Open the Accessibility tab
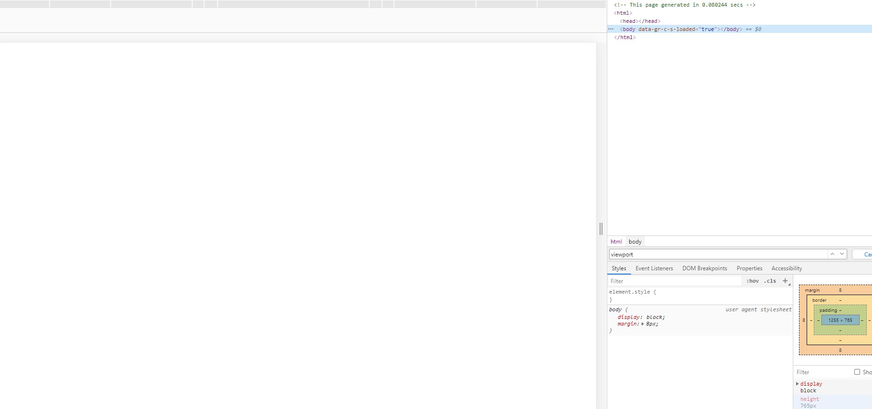This screenshot has height=409, width=872. (x=787, y=268)
